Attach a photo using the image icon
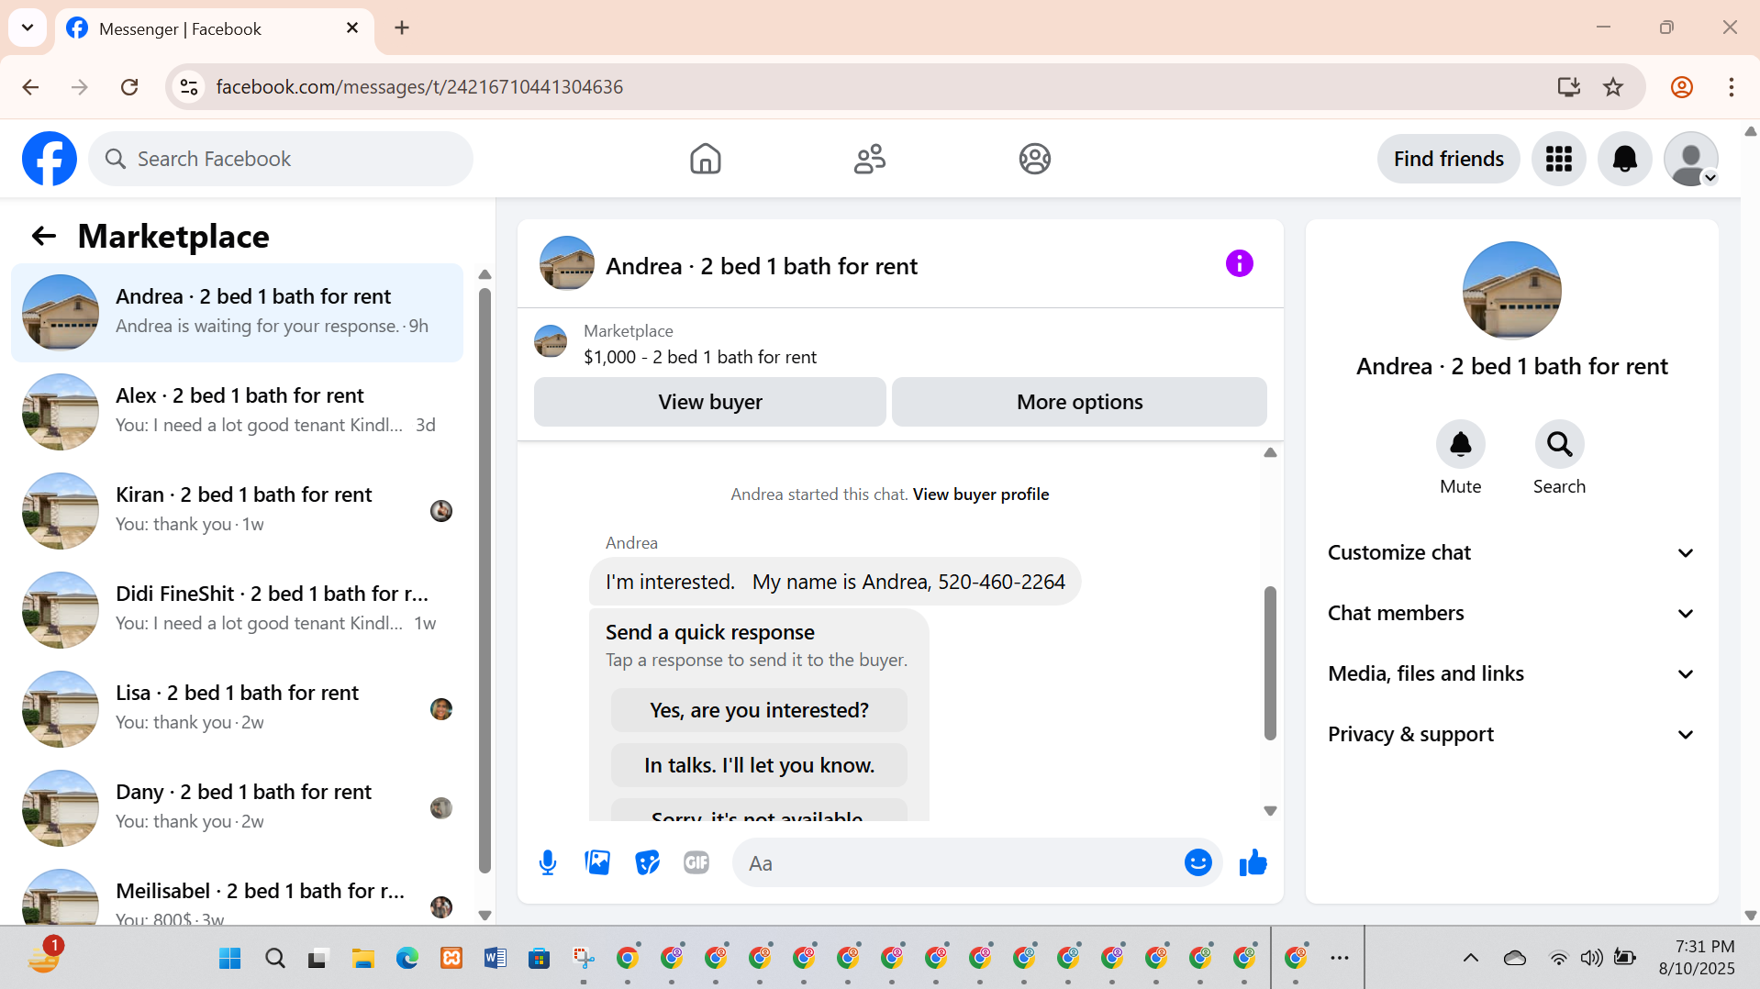The width and height of the screenshot is (1760, 989). click(597, 862)
